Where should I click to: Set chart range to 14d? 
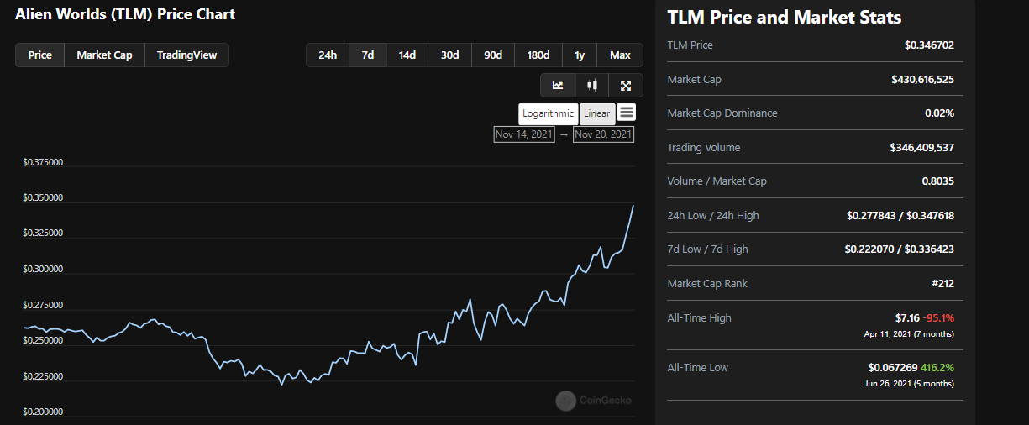pyautogui.click(x=407, y=55)
